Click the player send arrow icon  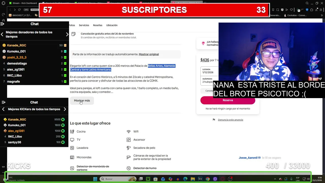click(x=287, y=10)
